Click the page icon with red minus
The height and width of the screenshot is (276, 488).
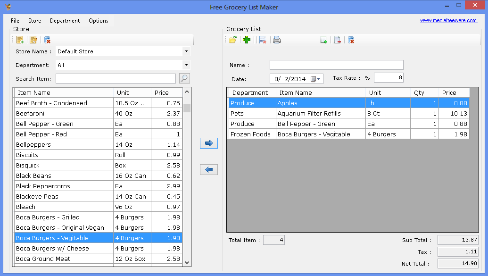click(337, 40)
